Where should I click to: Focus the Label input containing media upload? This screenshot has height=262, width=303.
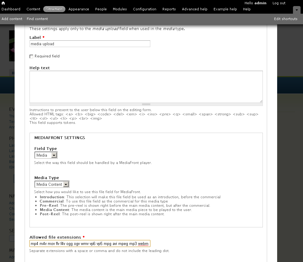(90, 44)
